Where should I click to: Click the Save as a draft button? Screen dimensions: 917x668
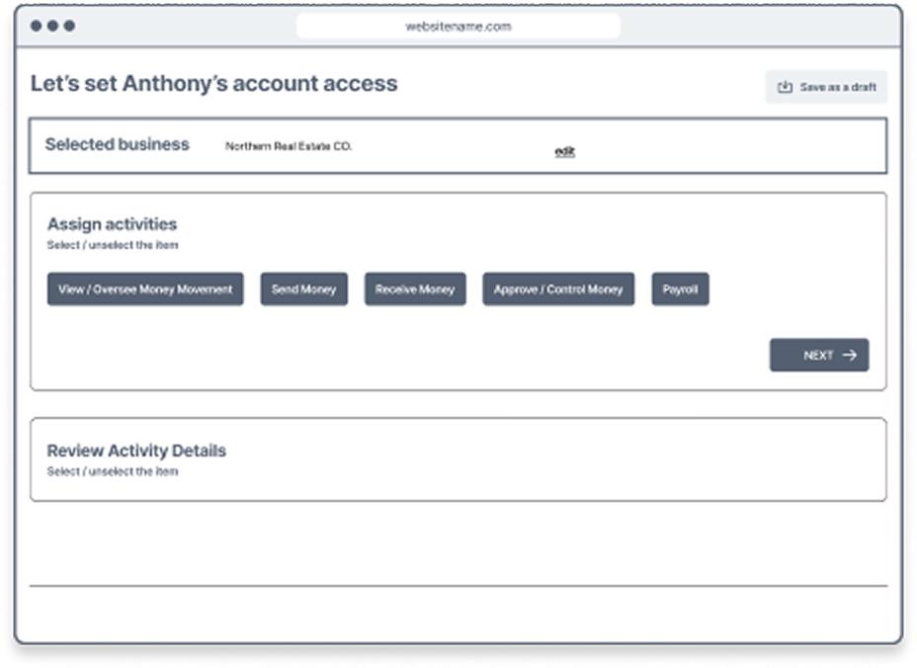[826, 87]
